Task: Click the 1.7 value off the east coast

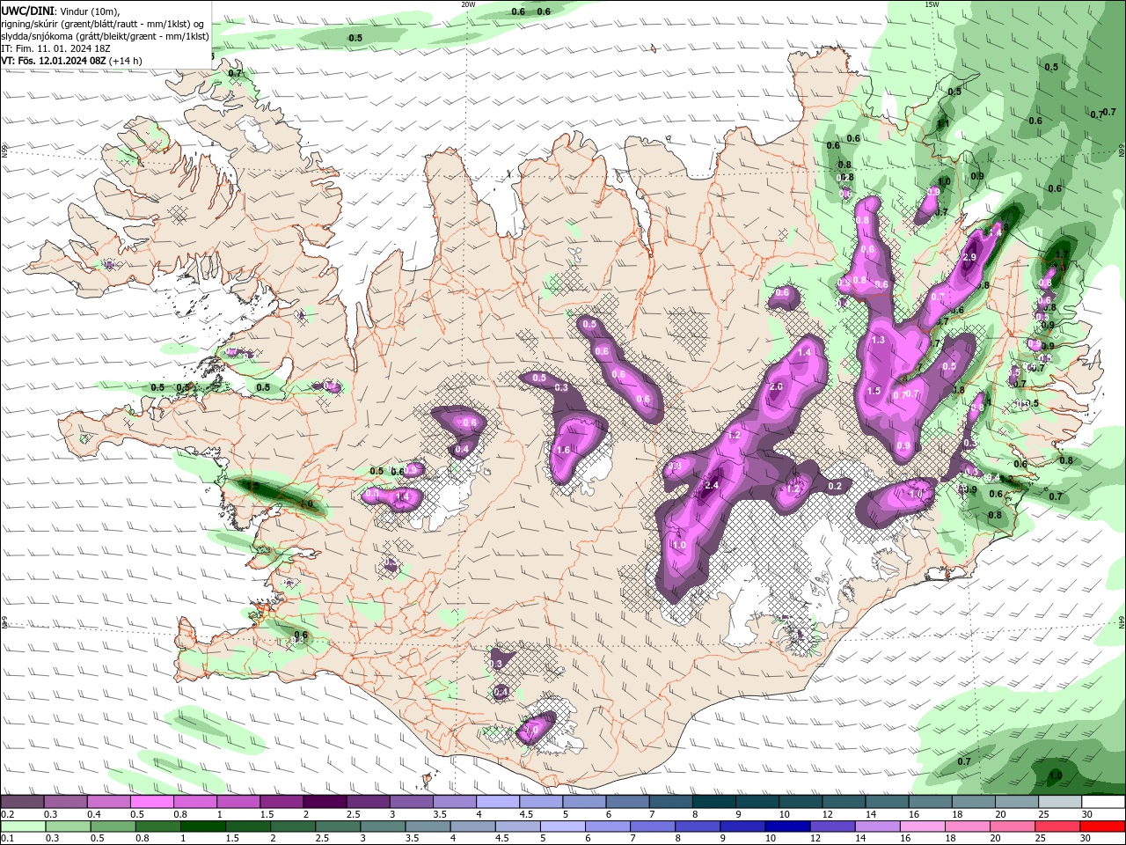Action: 1061,254
